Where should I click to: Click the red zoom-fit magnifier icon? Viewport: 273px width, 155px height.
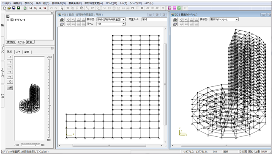point(45,8)
